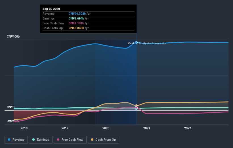Click the CN¥0 y-axis label

[11, 107]
